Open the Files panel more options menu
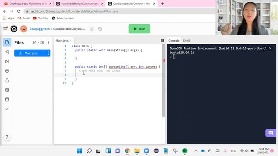This screenshot has width=278, height=156. [x=48, y=42]
